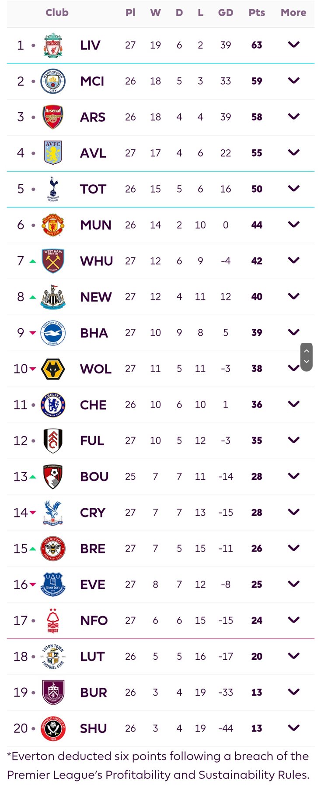Expand more info for Newcastle
Screen dimensions: 321x788
click(x=293, y=296)
